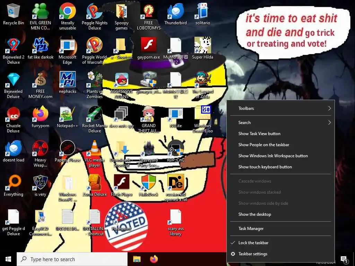Viewport: 355px width, 266px height.
Task: Select the get Peggle d Deluxe file
Action: [14, 217]
